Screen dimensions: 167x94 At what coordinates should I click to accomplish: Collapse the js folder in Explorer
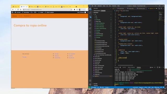pos(96,39)
